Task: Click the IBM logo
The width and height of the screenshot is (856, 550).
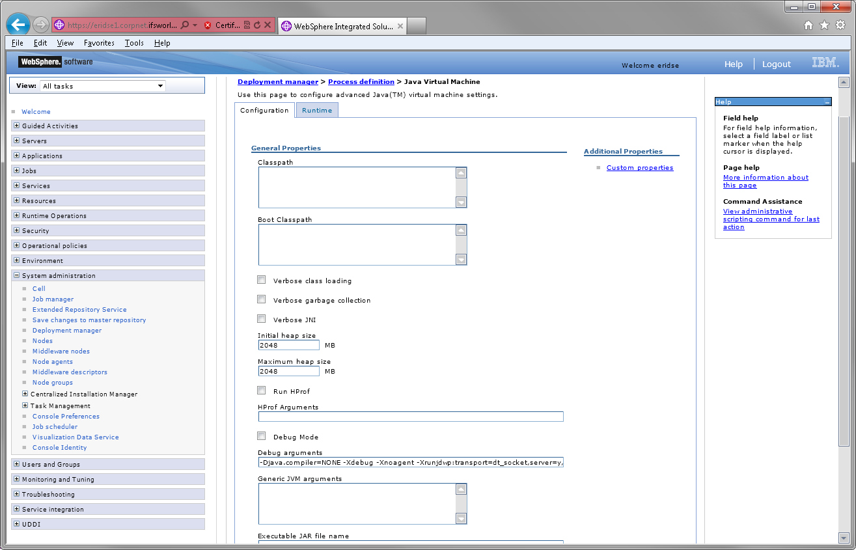Action: (x=825, y=63)
